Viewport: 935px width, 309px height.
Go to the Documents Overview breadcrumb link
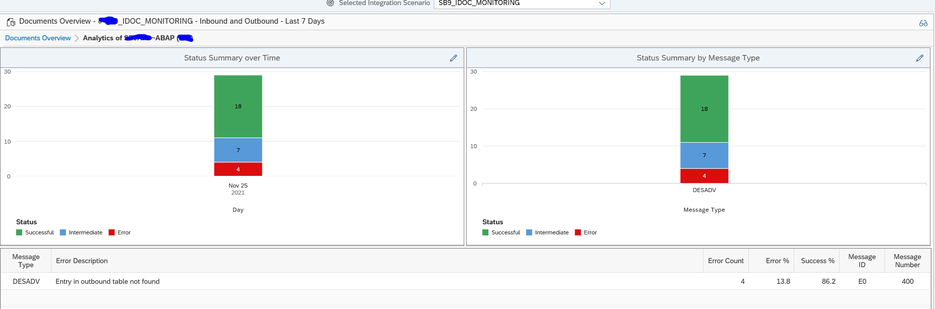pyautogui.click(x=38, y=38)
